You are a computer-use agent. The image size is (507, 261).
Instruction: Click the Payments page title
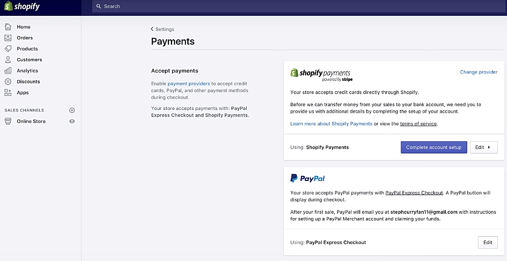pyautogui.click(x=173, y=41)
